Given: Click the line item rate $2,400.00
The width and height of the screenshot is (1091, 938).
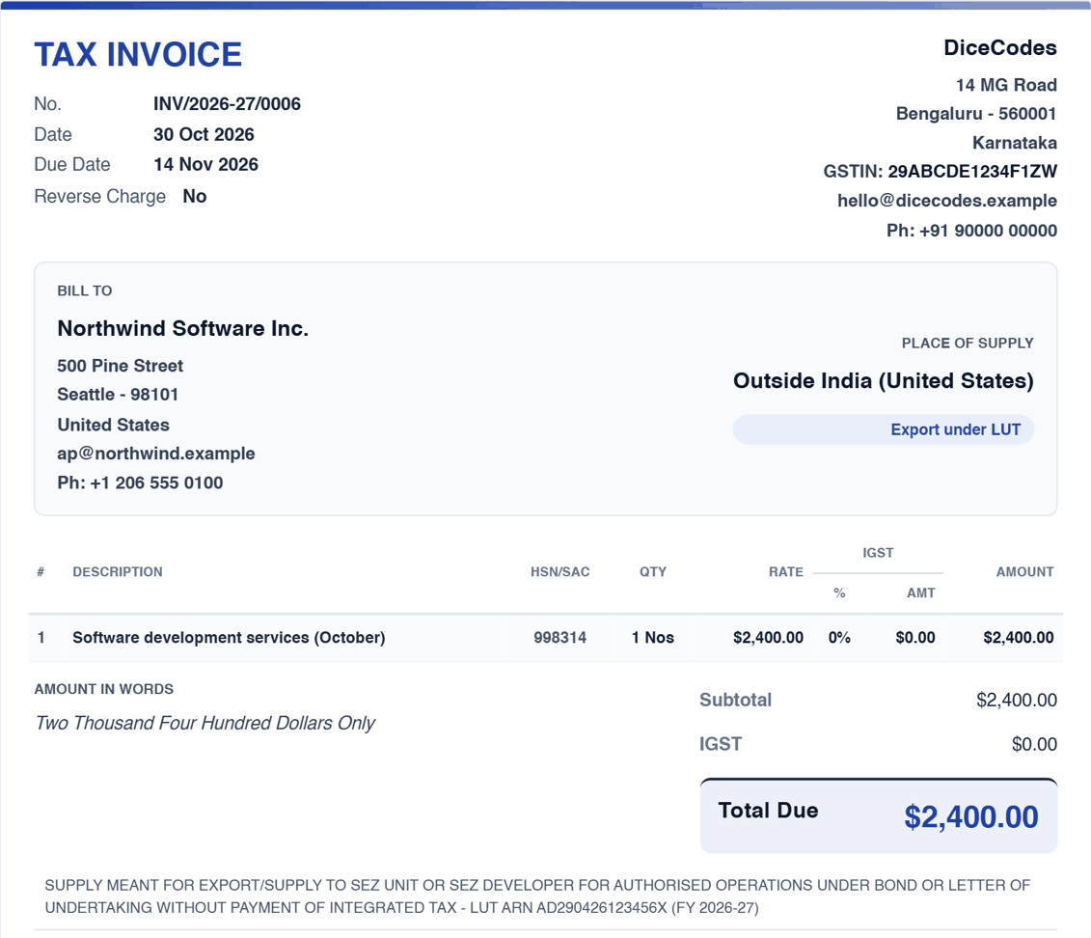Looking at the screenshot, I should tap(768, 637).
